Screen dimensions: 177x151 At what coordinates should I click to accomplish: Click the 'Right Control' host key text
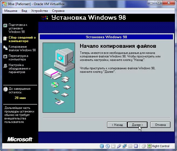[x=161, y=146]
